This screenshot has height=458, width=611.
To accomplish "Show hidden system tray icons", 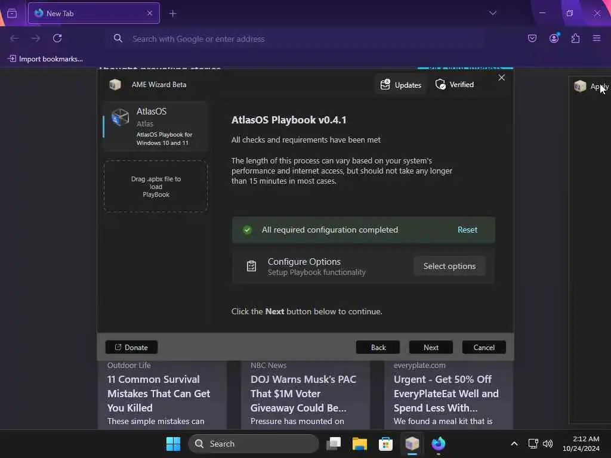I will pyautogui.click(x=514, y=444).
